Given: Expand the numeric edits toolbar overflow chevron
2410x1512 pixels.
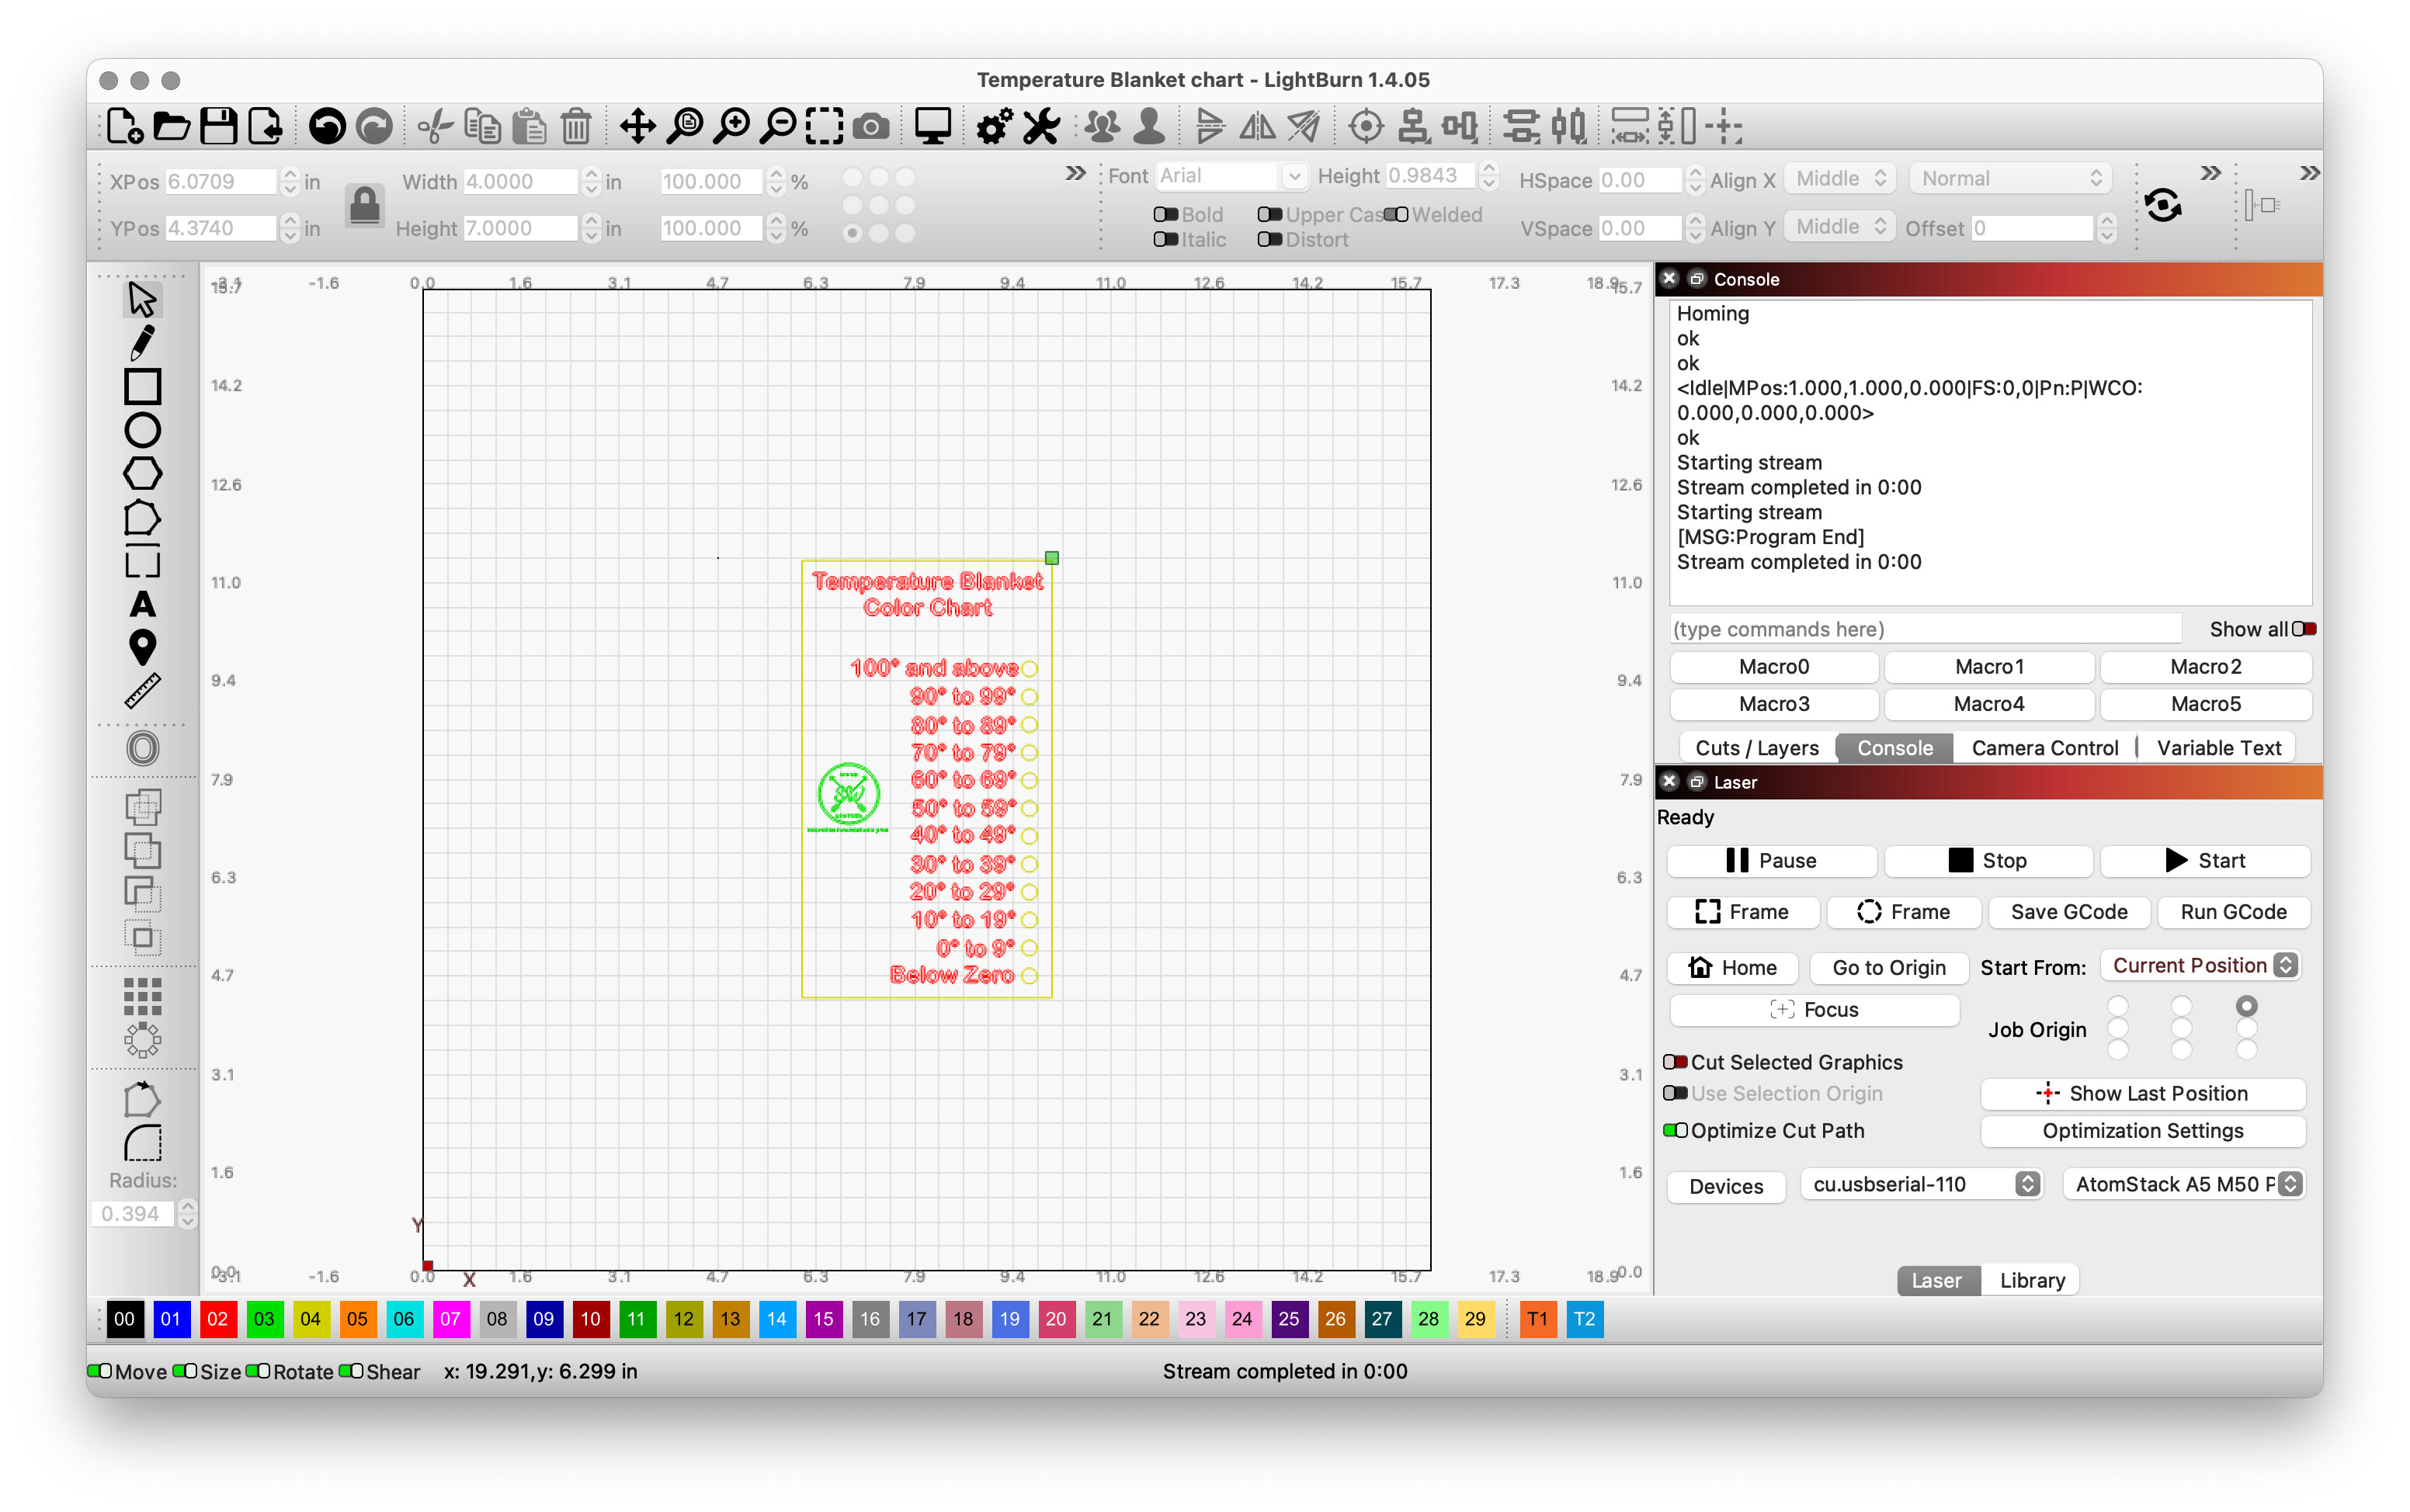Looking at the screenshot, I should (x=1075, y=173).
